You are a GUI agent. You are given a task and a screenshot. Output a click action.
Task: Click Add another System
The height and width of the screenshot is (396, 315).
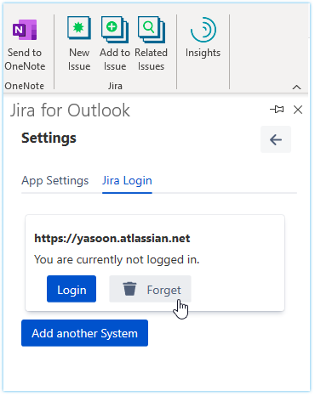[x=84, y=333]
